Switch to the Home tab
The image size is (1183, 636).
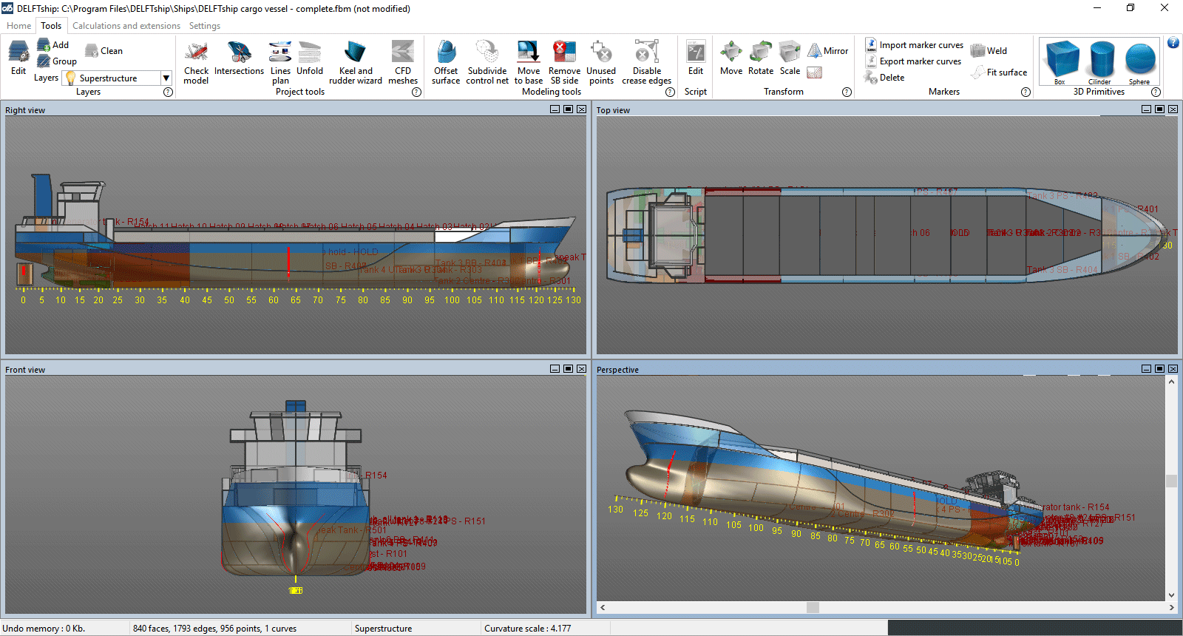click(x=18, y=26)
